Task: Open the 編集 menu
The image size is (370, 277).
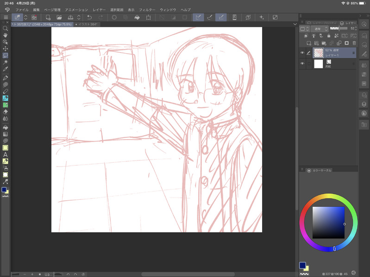Action: tap(36, 10)
